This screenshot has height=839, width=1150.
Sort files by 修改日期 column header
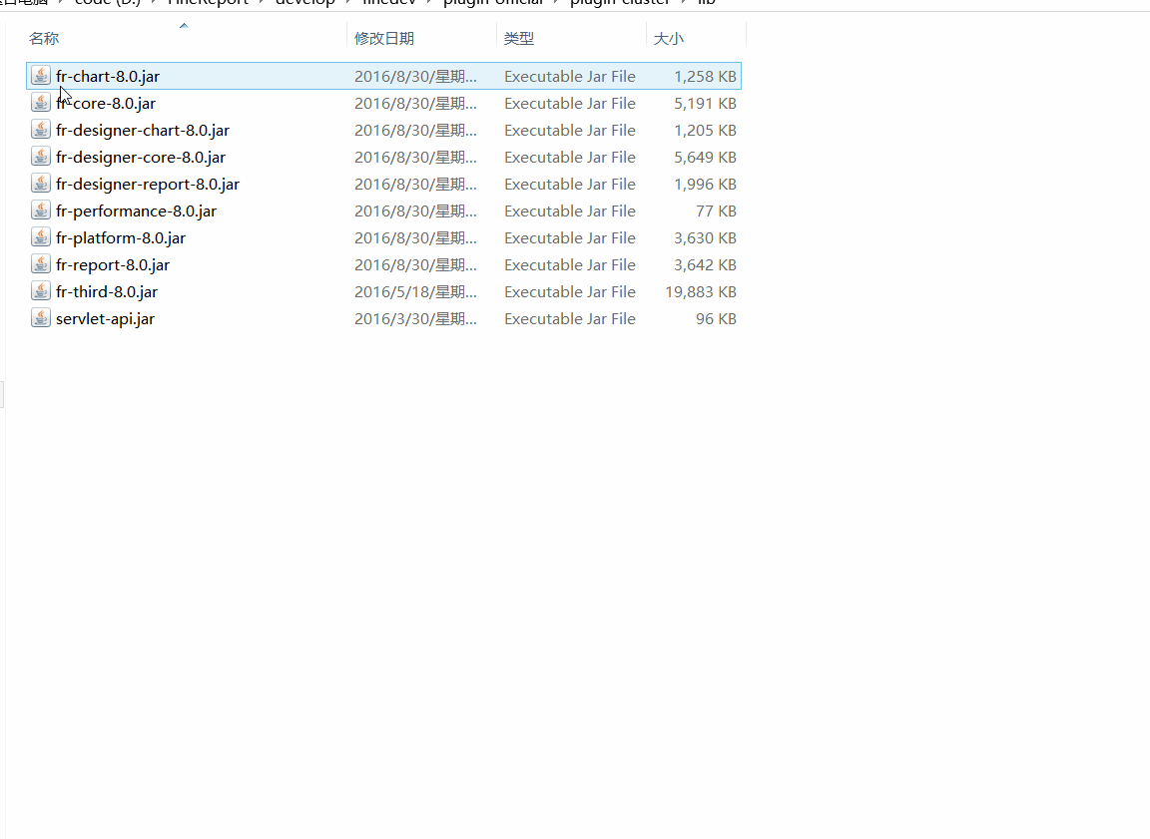pos(384,38)
